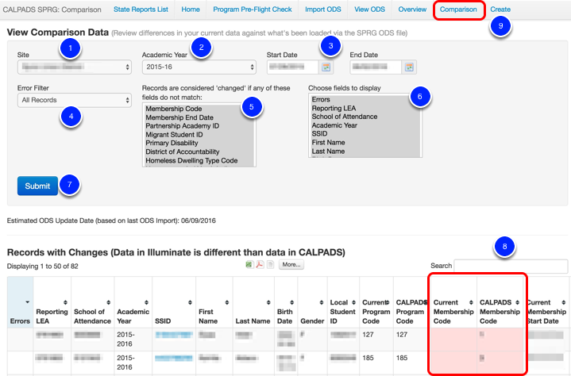Click the 127 Current Program Code cell
The width and height of the screenshot is (571, 376).
[x=376, y=340]
